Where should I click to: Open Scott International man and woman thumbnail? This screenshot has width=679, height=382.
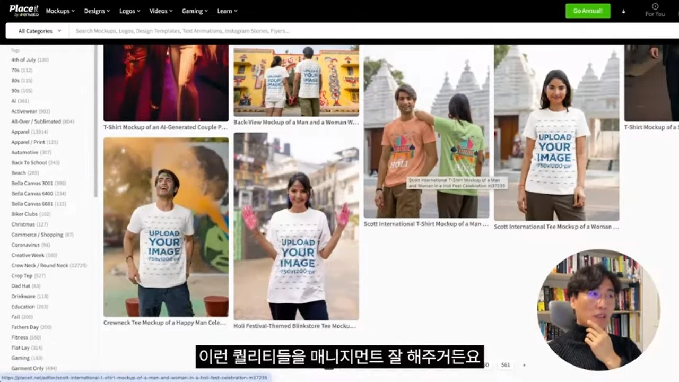click(426, 132)
